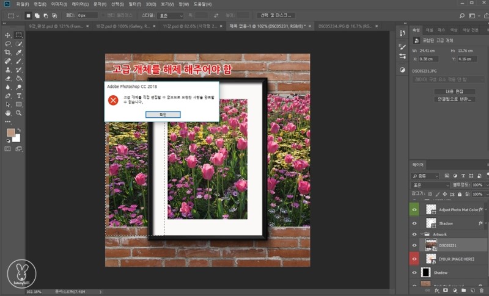Screen dimensions: 489x296
Task: Toggle visibility of Adjust Photo Mat Color layer
Action: 414,209
